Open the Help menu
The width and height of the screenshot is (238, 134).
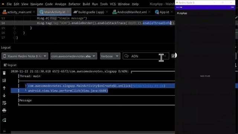tap(135, 4)
